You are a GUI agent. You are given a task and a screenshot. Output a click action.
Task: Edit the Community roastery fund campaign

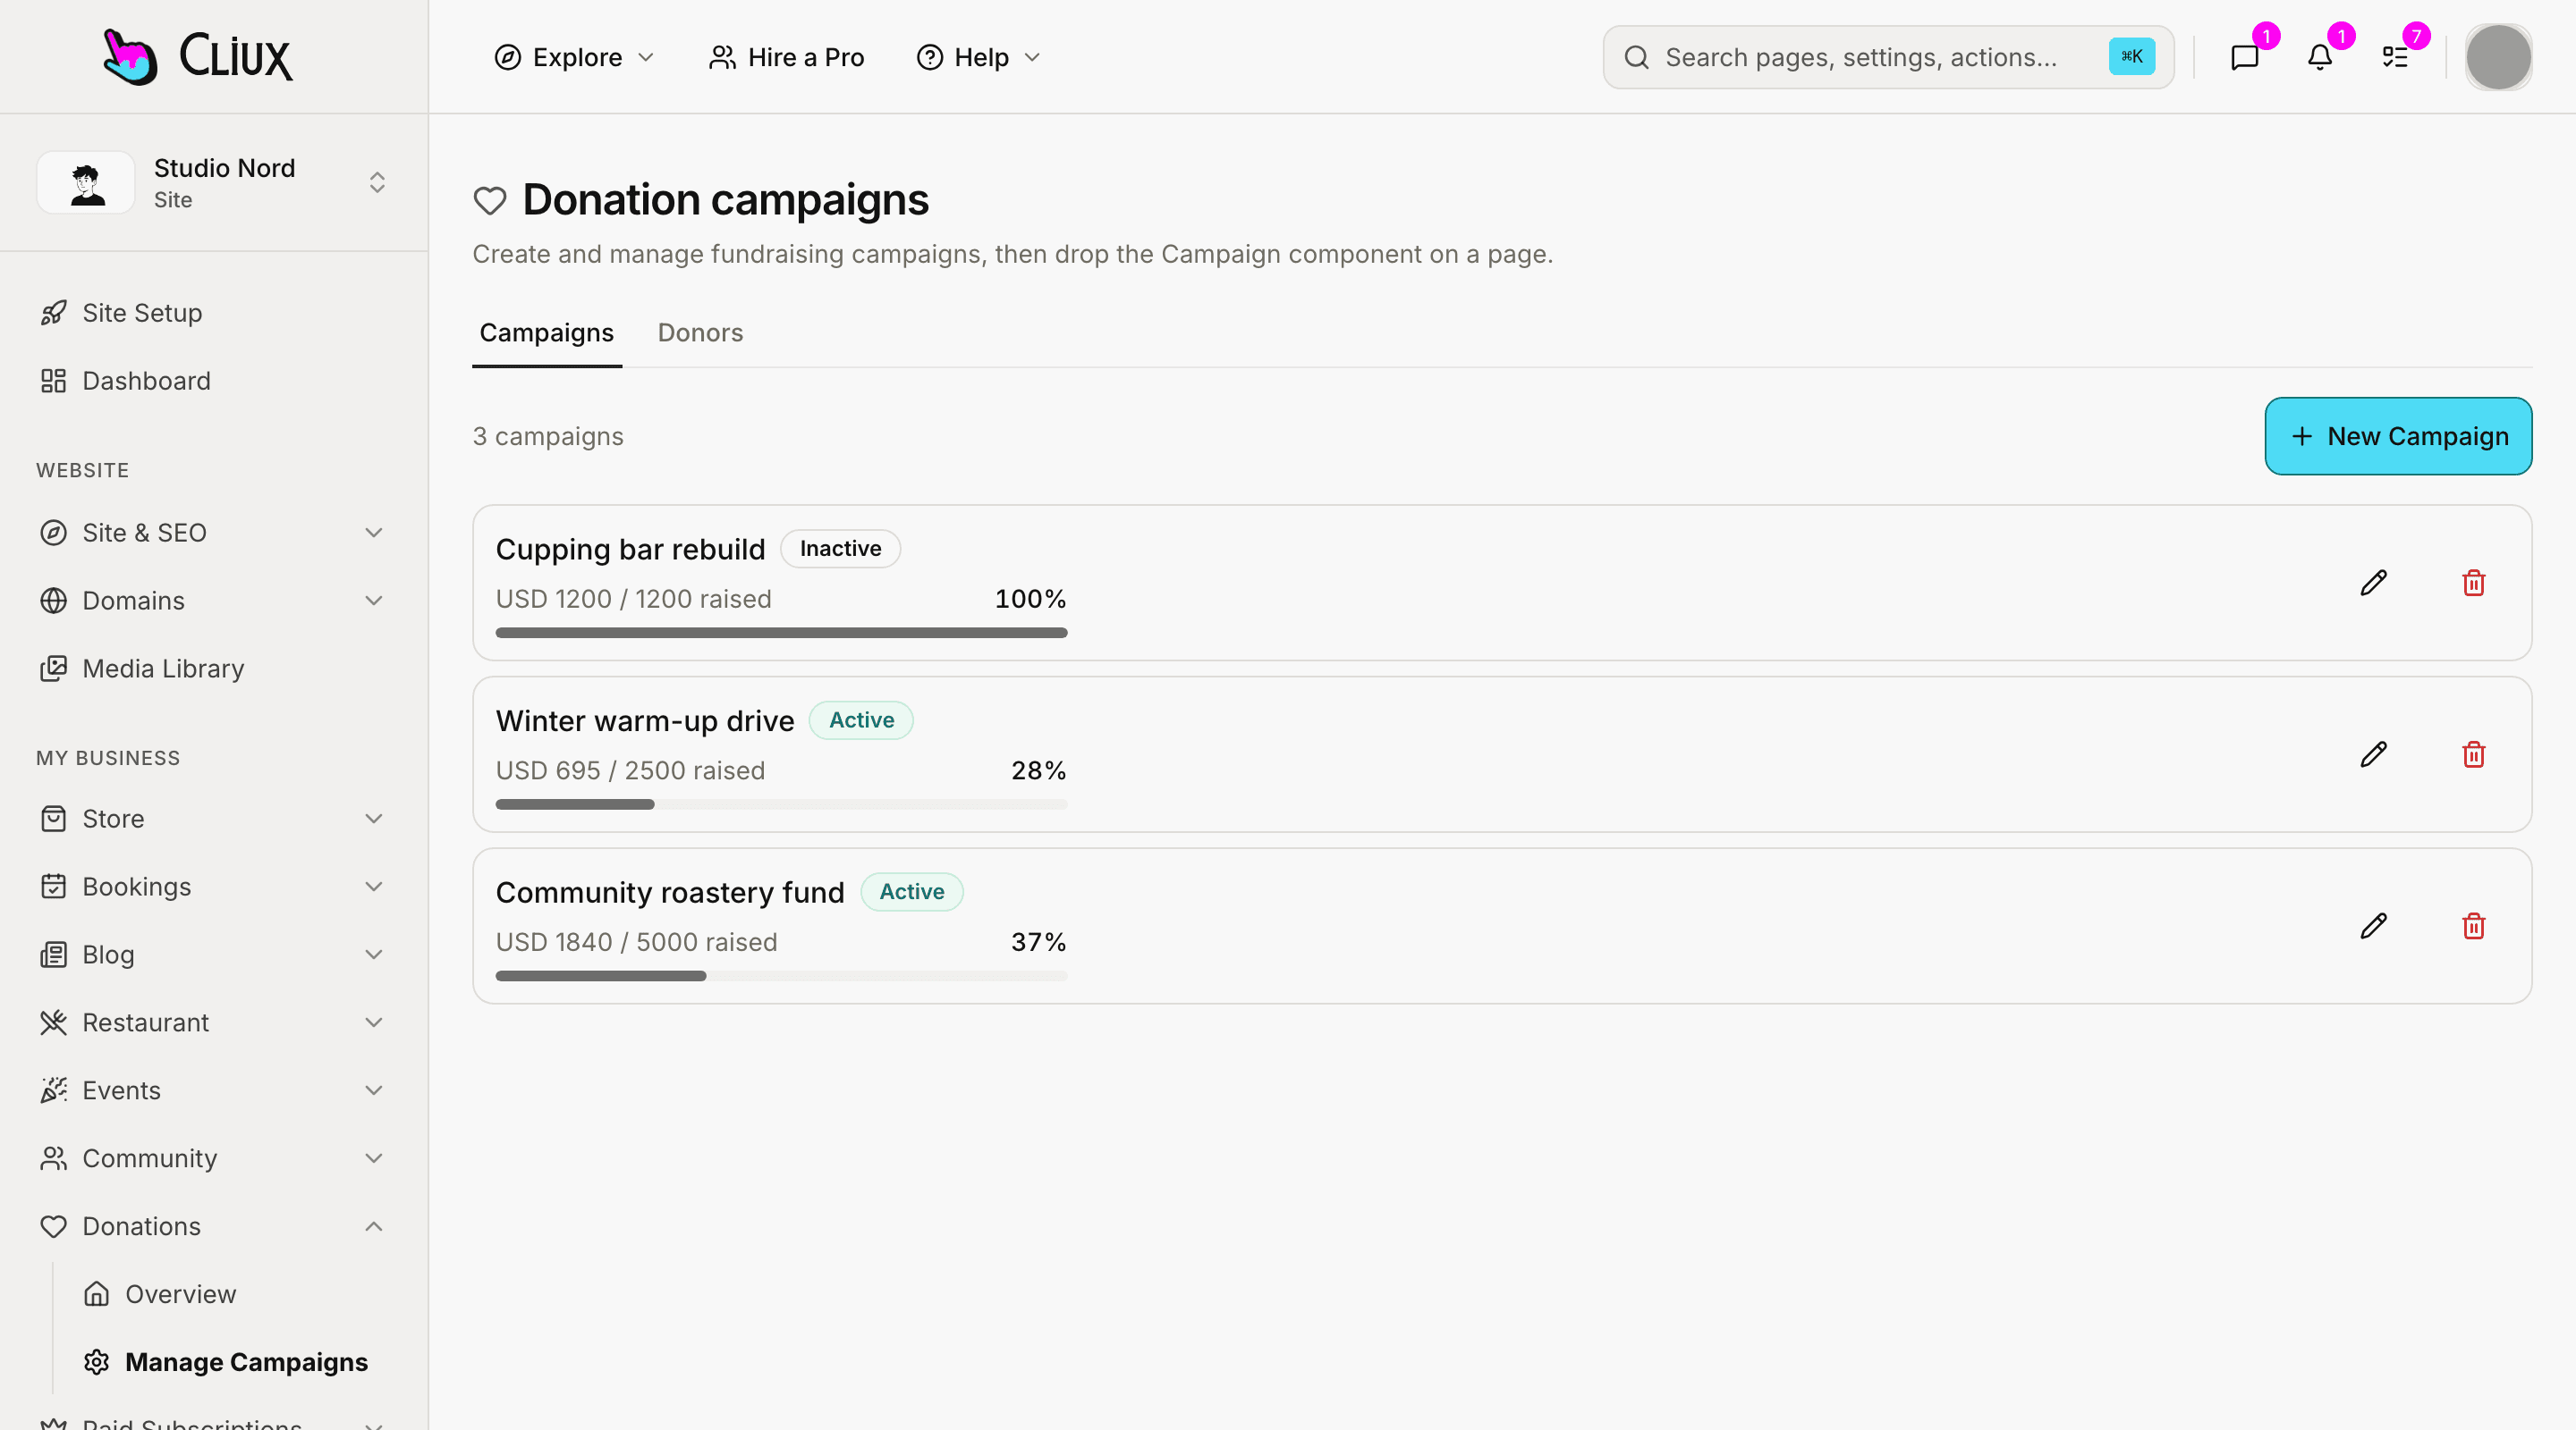pos(2373,926)
